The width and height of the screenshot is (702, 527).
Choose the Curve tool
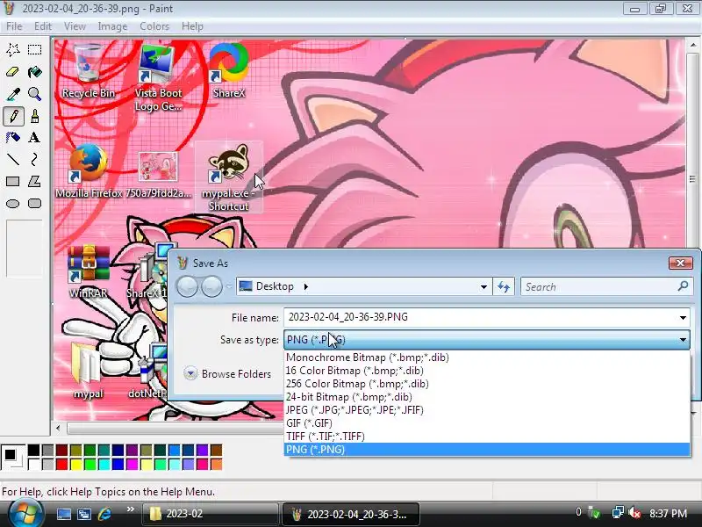(34, 159)
